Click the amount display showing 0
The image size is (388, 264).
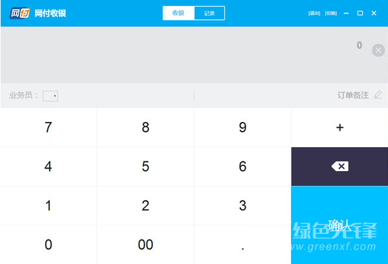pos(360,45)
